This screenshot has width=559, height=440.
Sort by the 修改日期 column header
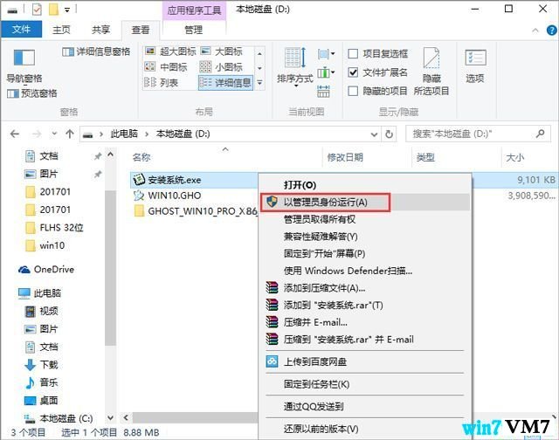(345, 157)
